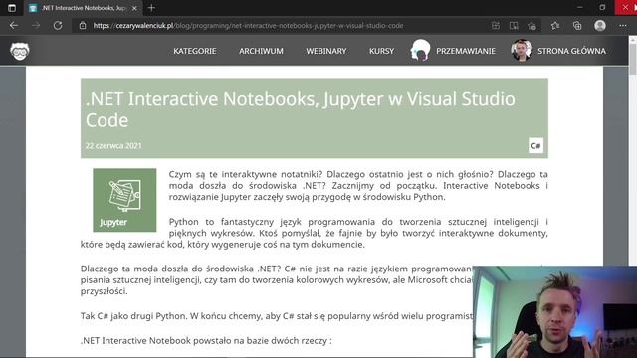This screenshot has height=358, width=637.
Task: Open the KURSY menu item
Action: point(381,51)
